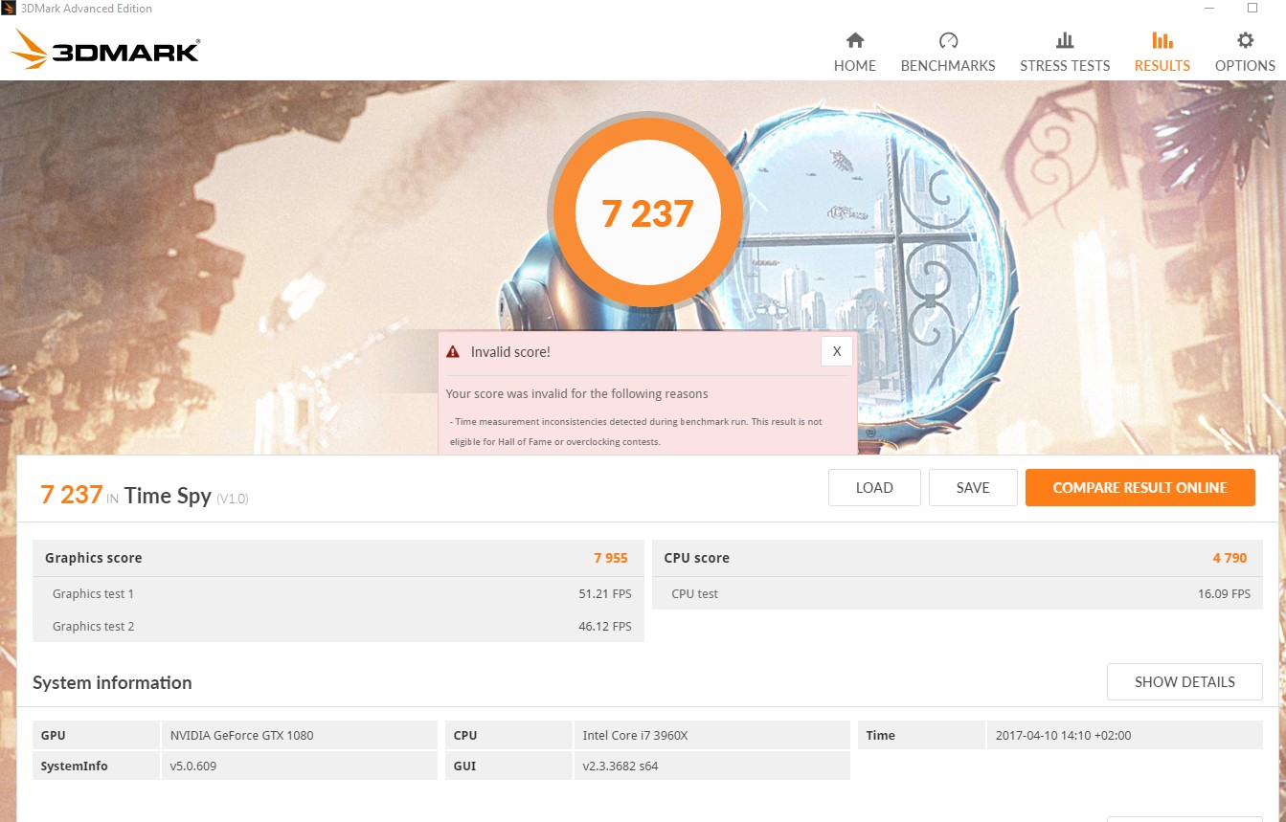The width and height of the screenshot is (1286, 822).
Task: Click the Graphics score value 7 955
Action: [x=611, y=558]
